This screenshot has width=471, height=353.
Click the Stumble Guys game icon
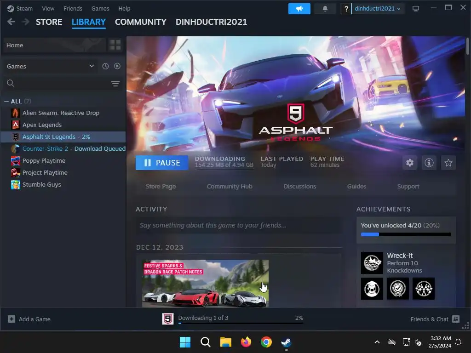point(16,185)
